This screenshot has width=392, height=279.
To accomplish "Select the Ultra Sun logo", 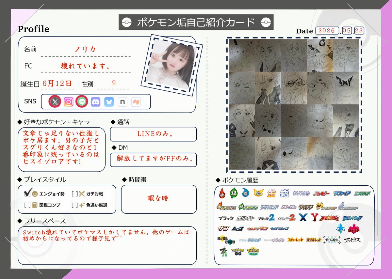I will click(257, 228).
